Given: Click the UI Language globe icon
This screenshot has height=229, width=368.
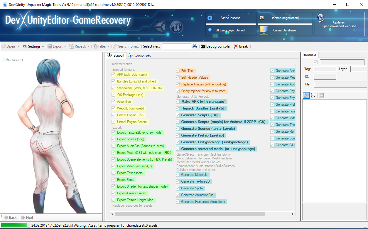Looking at the screenshot, I should (x=210, y=30).
